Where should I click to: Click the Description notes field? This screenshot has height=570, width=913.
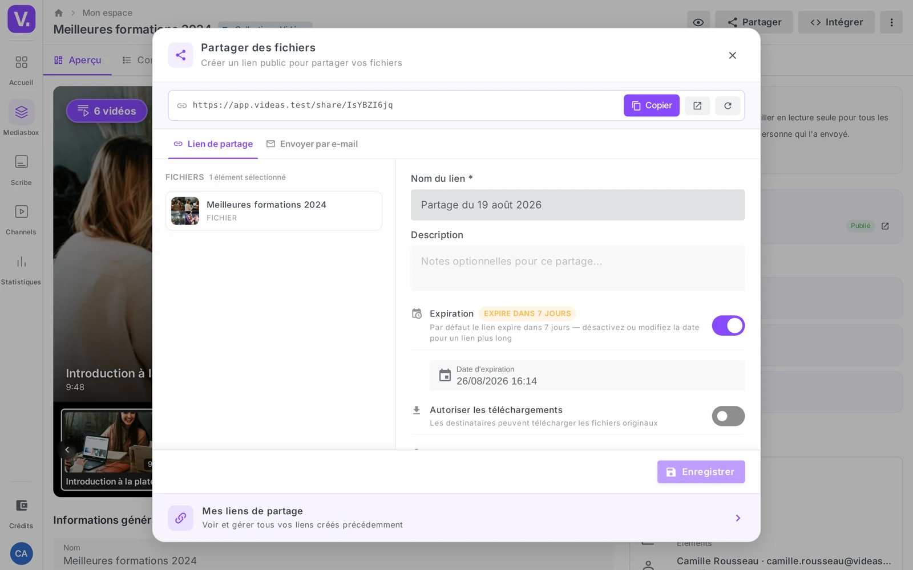click(577, 268)
